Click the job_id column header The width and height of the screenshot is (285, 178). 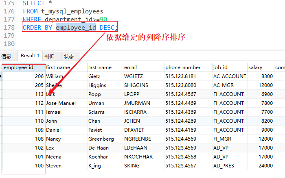tap(230, 67)
